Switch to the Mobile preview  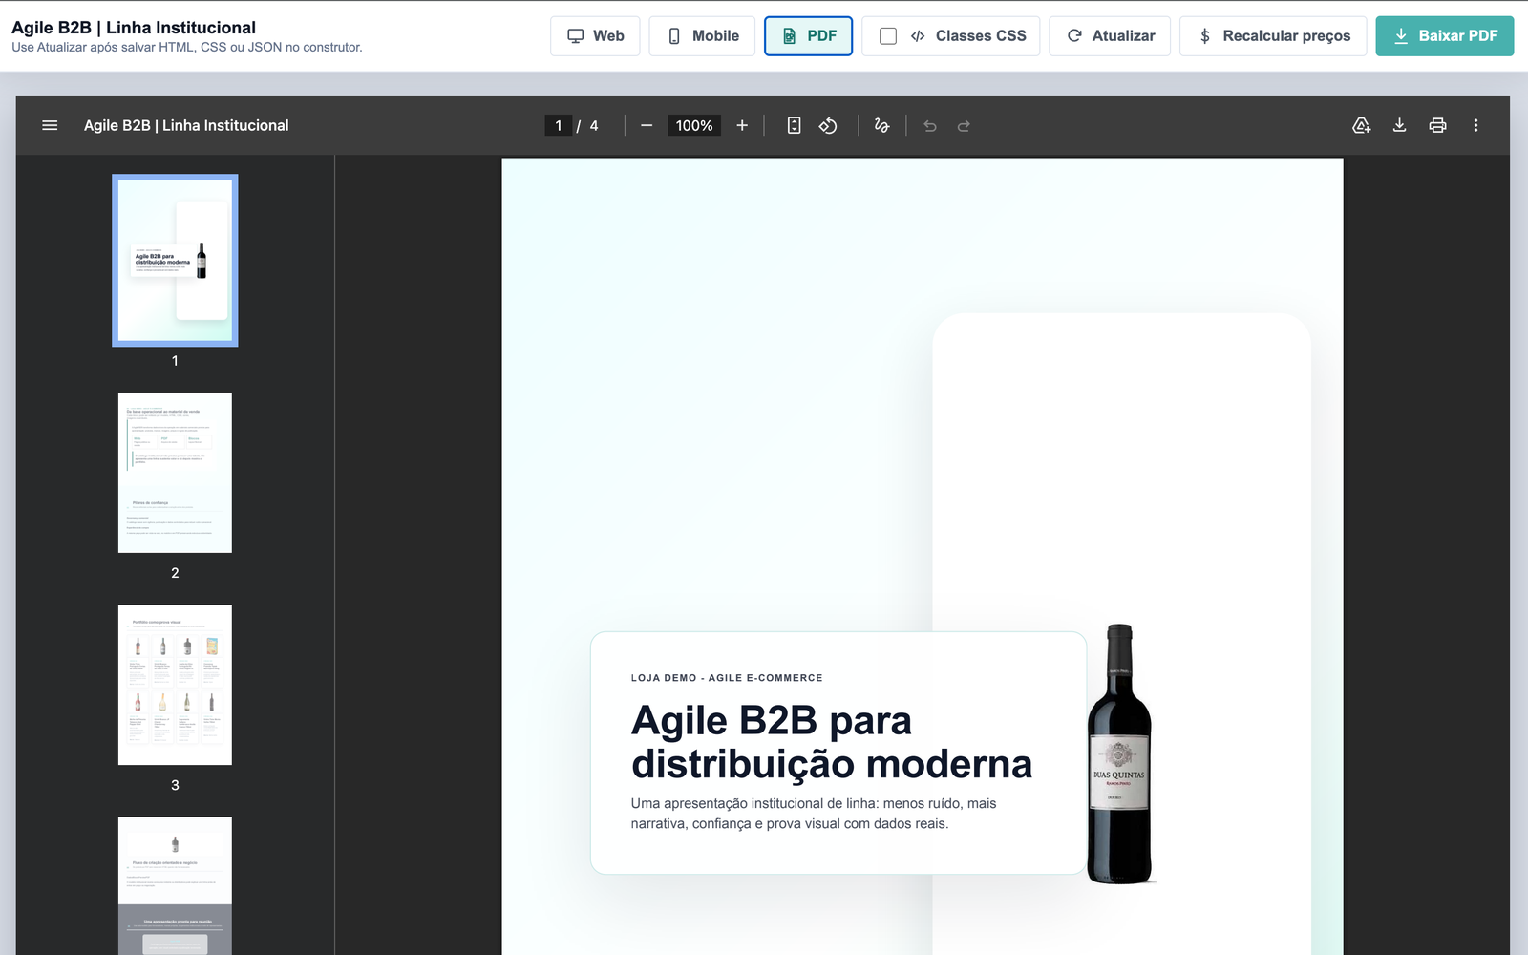tap(702, 36)
